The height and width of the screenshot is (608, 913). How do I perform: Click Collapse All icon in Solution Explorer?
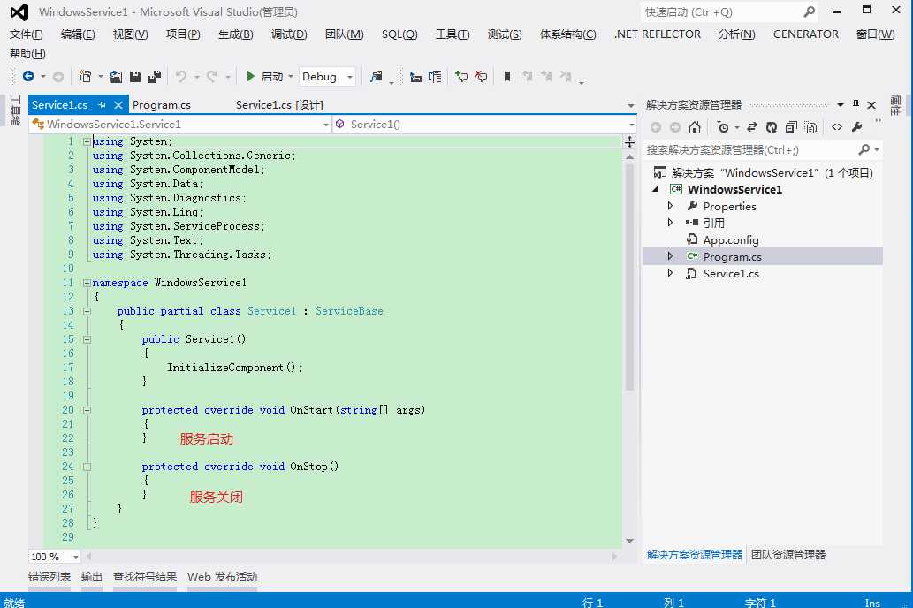tap(791, 127)
